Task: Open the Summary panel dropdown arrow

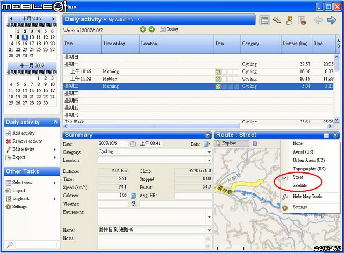Action: tap(207, 135)
